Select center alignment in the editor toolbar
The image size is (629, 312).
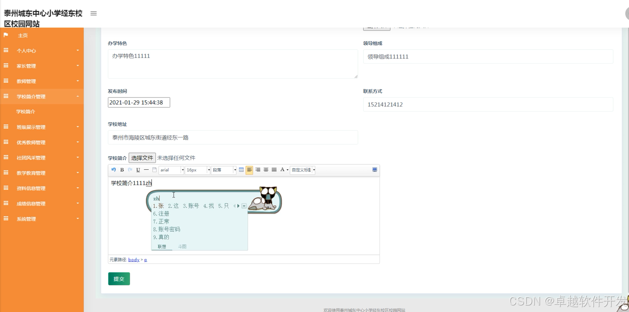(x=266, y=170)
